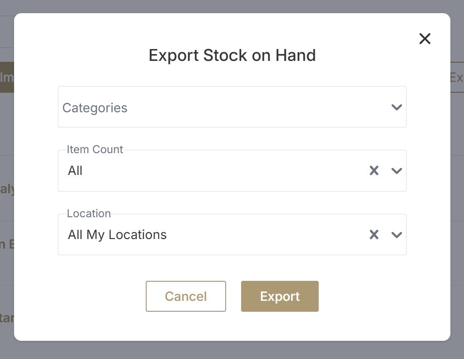This screenshot has height=359, width=464.
Task: Cancel the stock export
Action: click(186, 296)
